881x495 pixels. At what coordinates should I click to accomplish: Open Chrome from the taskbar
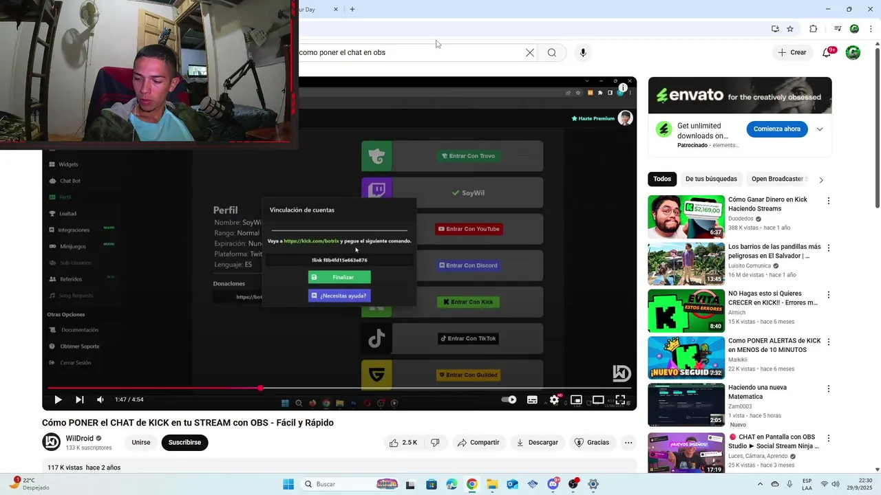471,484
